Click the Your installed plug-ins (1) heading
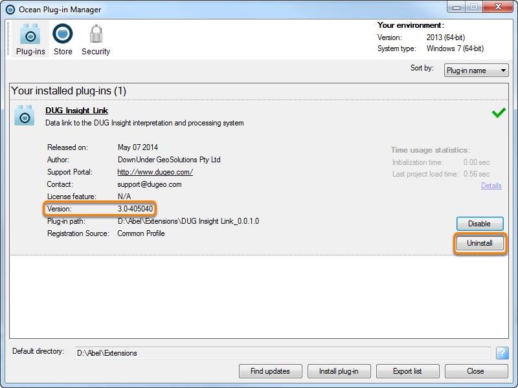This screenshot has width=518, height=388. click(69, 91)
